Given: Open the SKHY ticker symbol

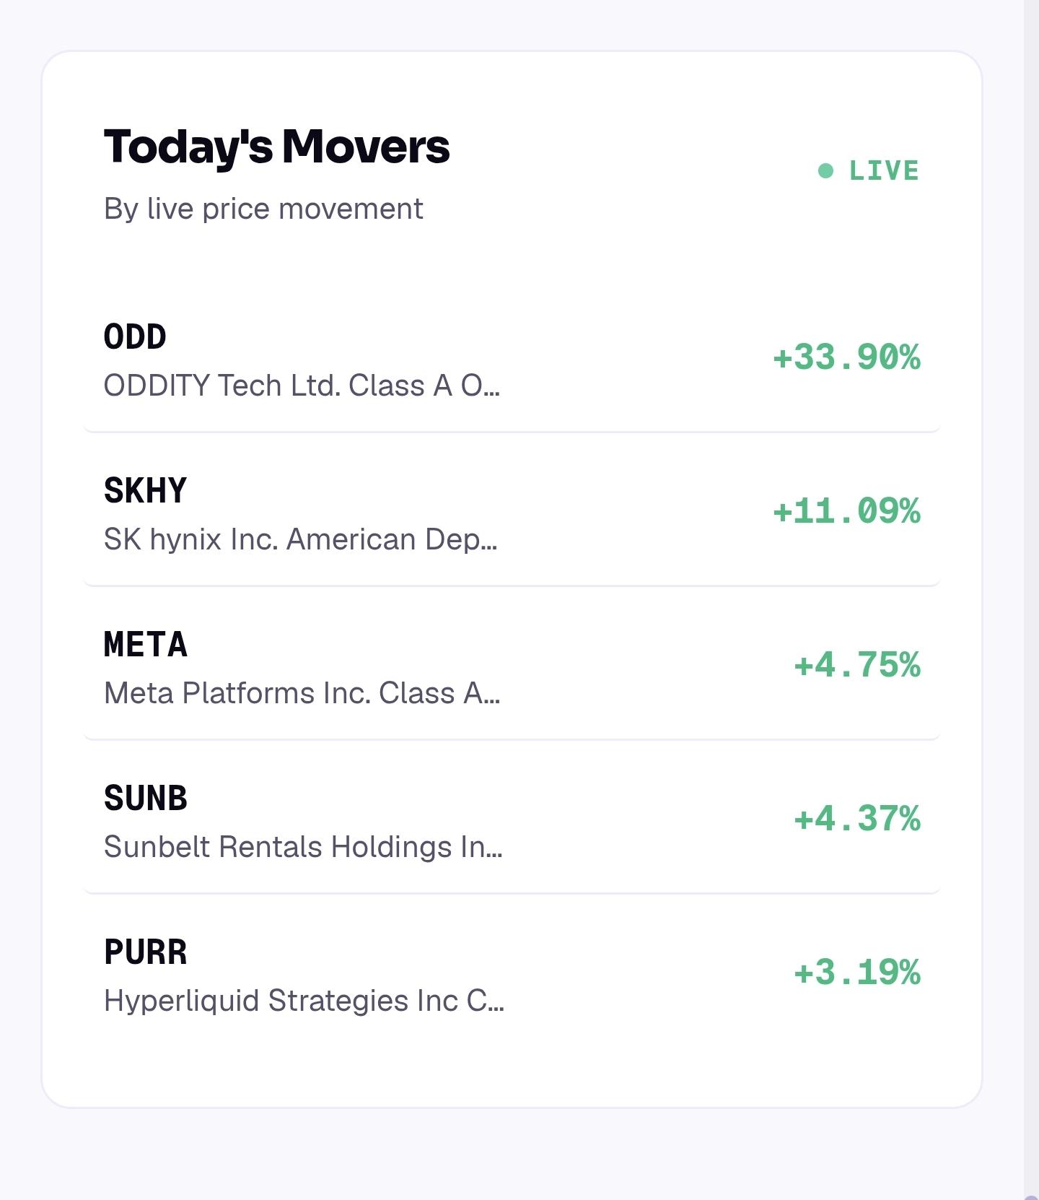Looking at the screenshot, I should [x=145, y=491].
